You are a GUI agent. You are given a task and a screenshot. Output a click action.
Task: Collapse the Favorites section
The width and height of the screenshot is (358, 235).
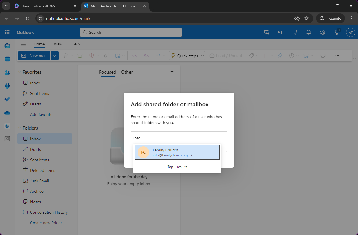[20, 72]
